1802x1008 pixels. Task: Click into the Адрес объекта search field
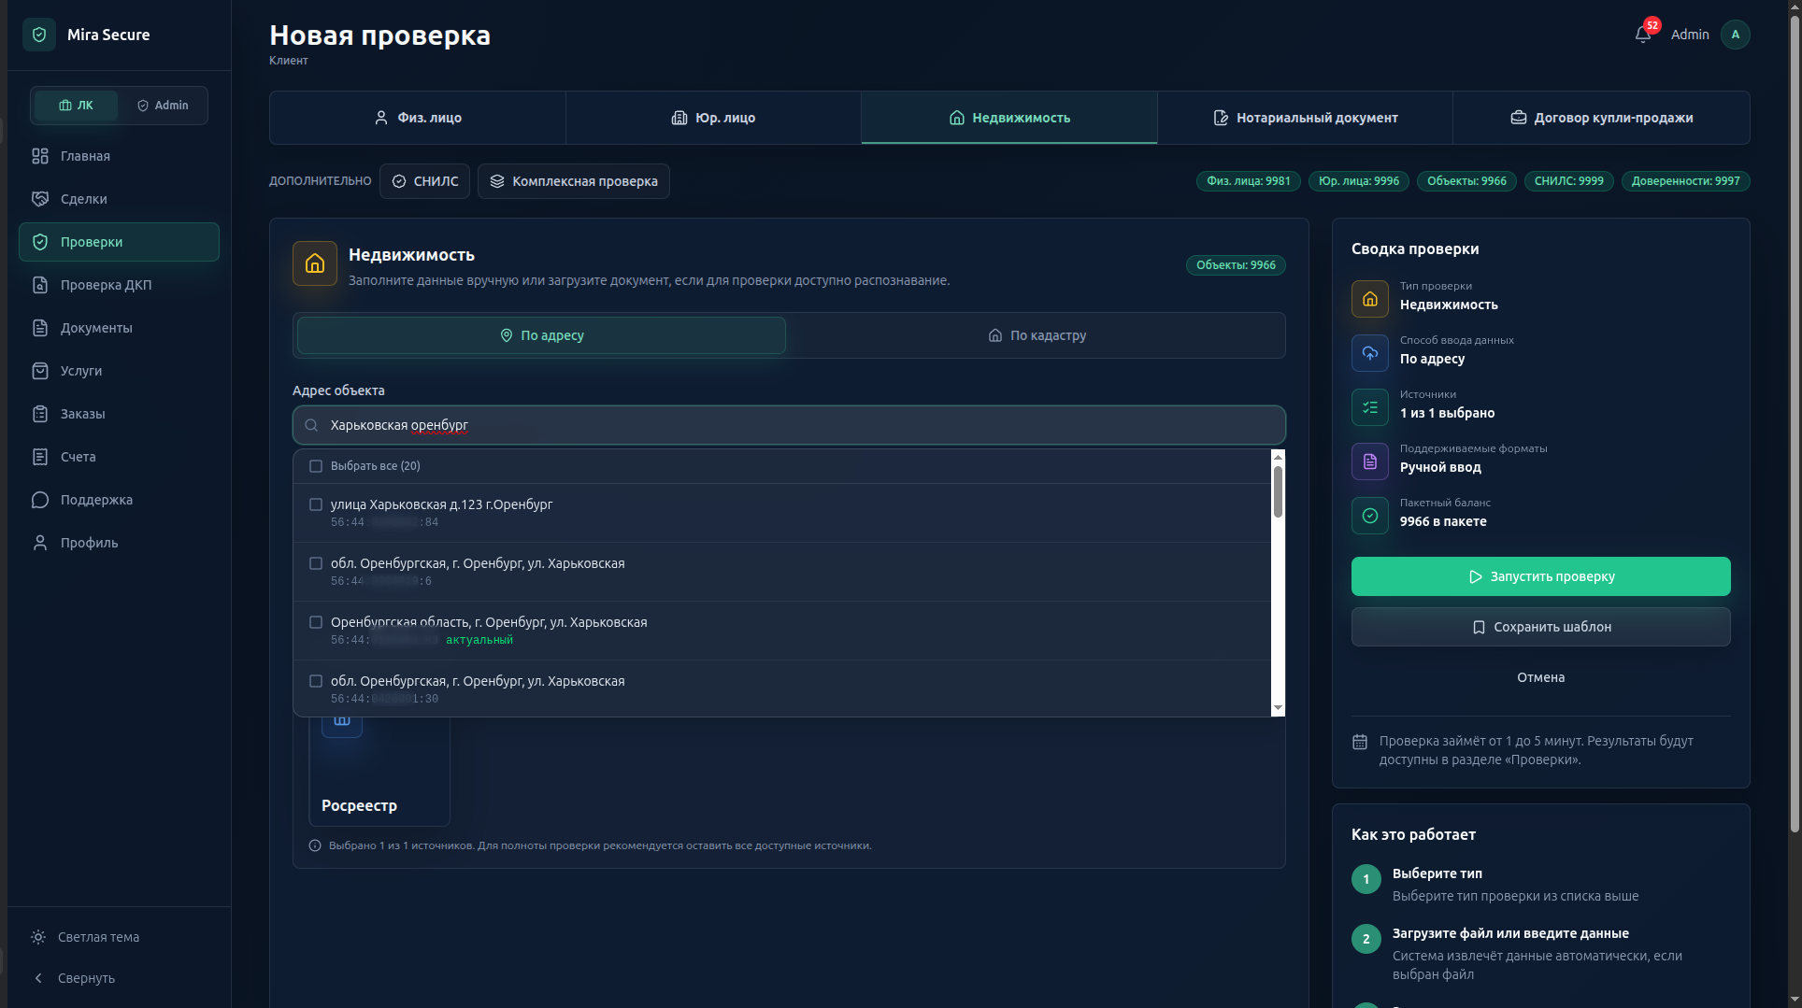pos(789,425)
